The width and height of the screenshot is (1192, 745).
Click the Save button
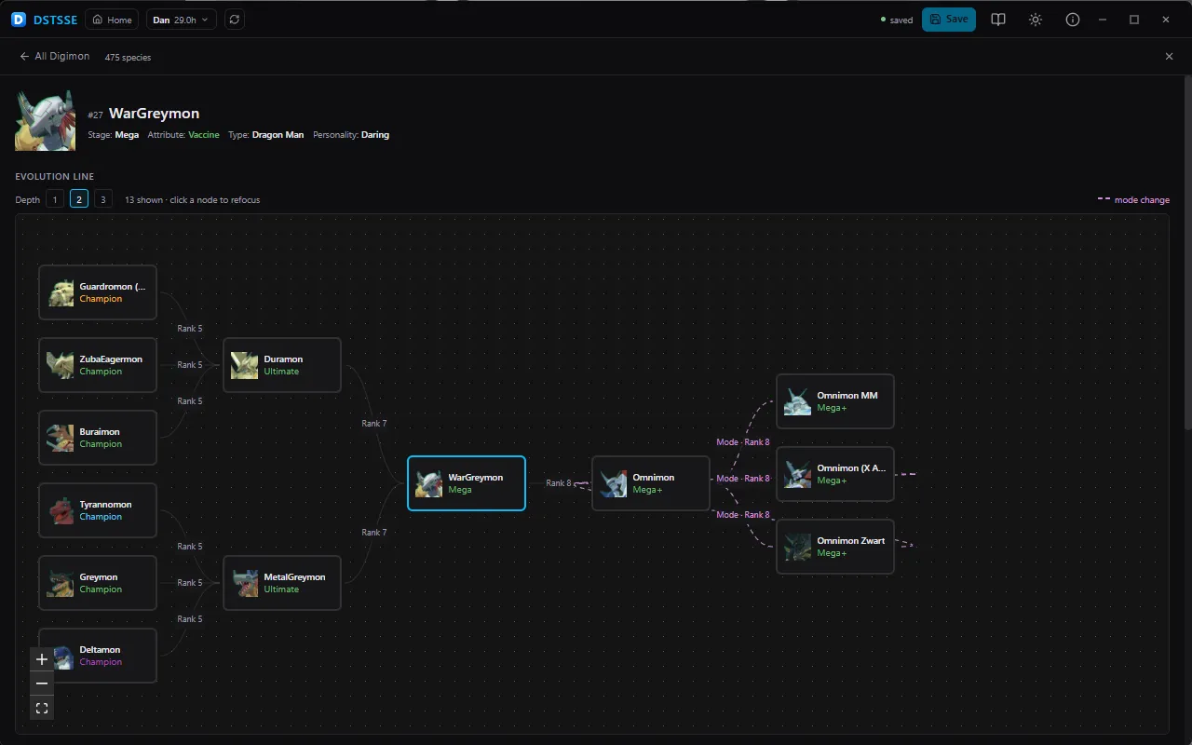click(949, 20)
